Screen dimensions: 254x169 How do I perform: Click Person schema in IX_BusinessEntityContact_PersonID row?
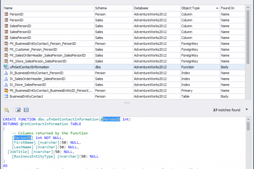pyautogui.click(x=100, y=73)
